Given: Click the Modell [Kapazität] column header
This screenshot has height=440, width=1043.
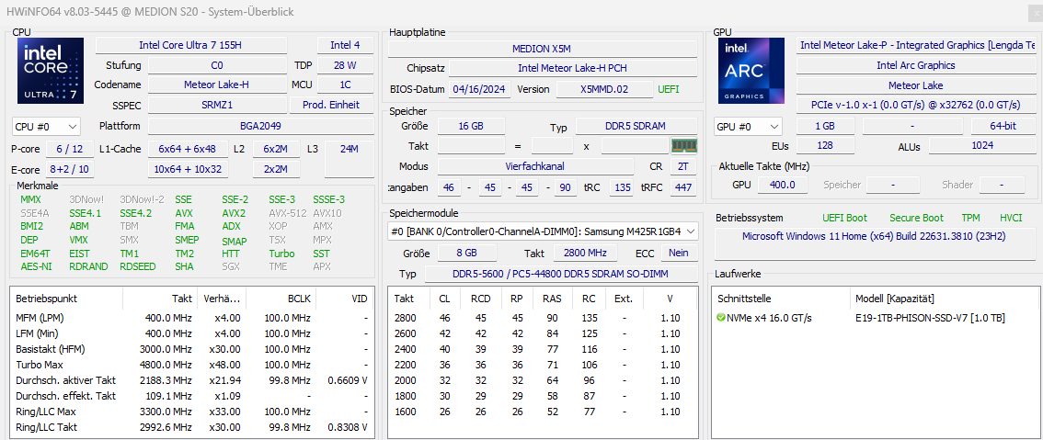Looking at the screenshot, I should pos(944,299).
